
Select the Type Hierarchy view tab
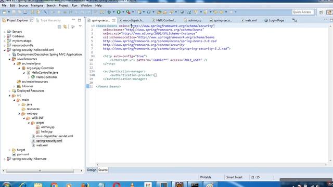click(x=48, y=20)
